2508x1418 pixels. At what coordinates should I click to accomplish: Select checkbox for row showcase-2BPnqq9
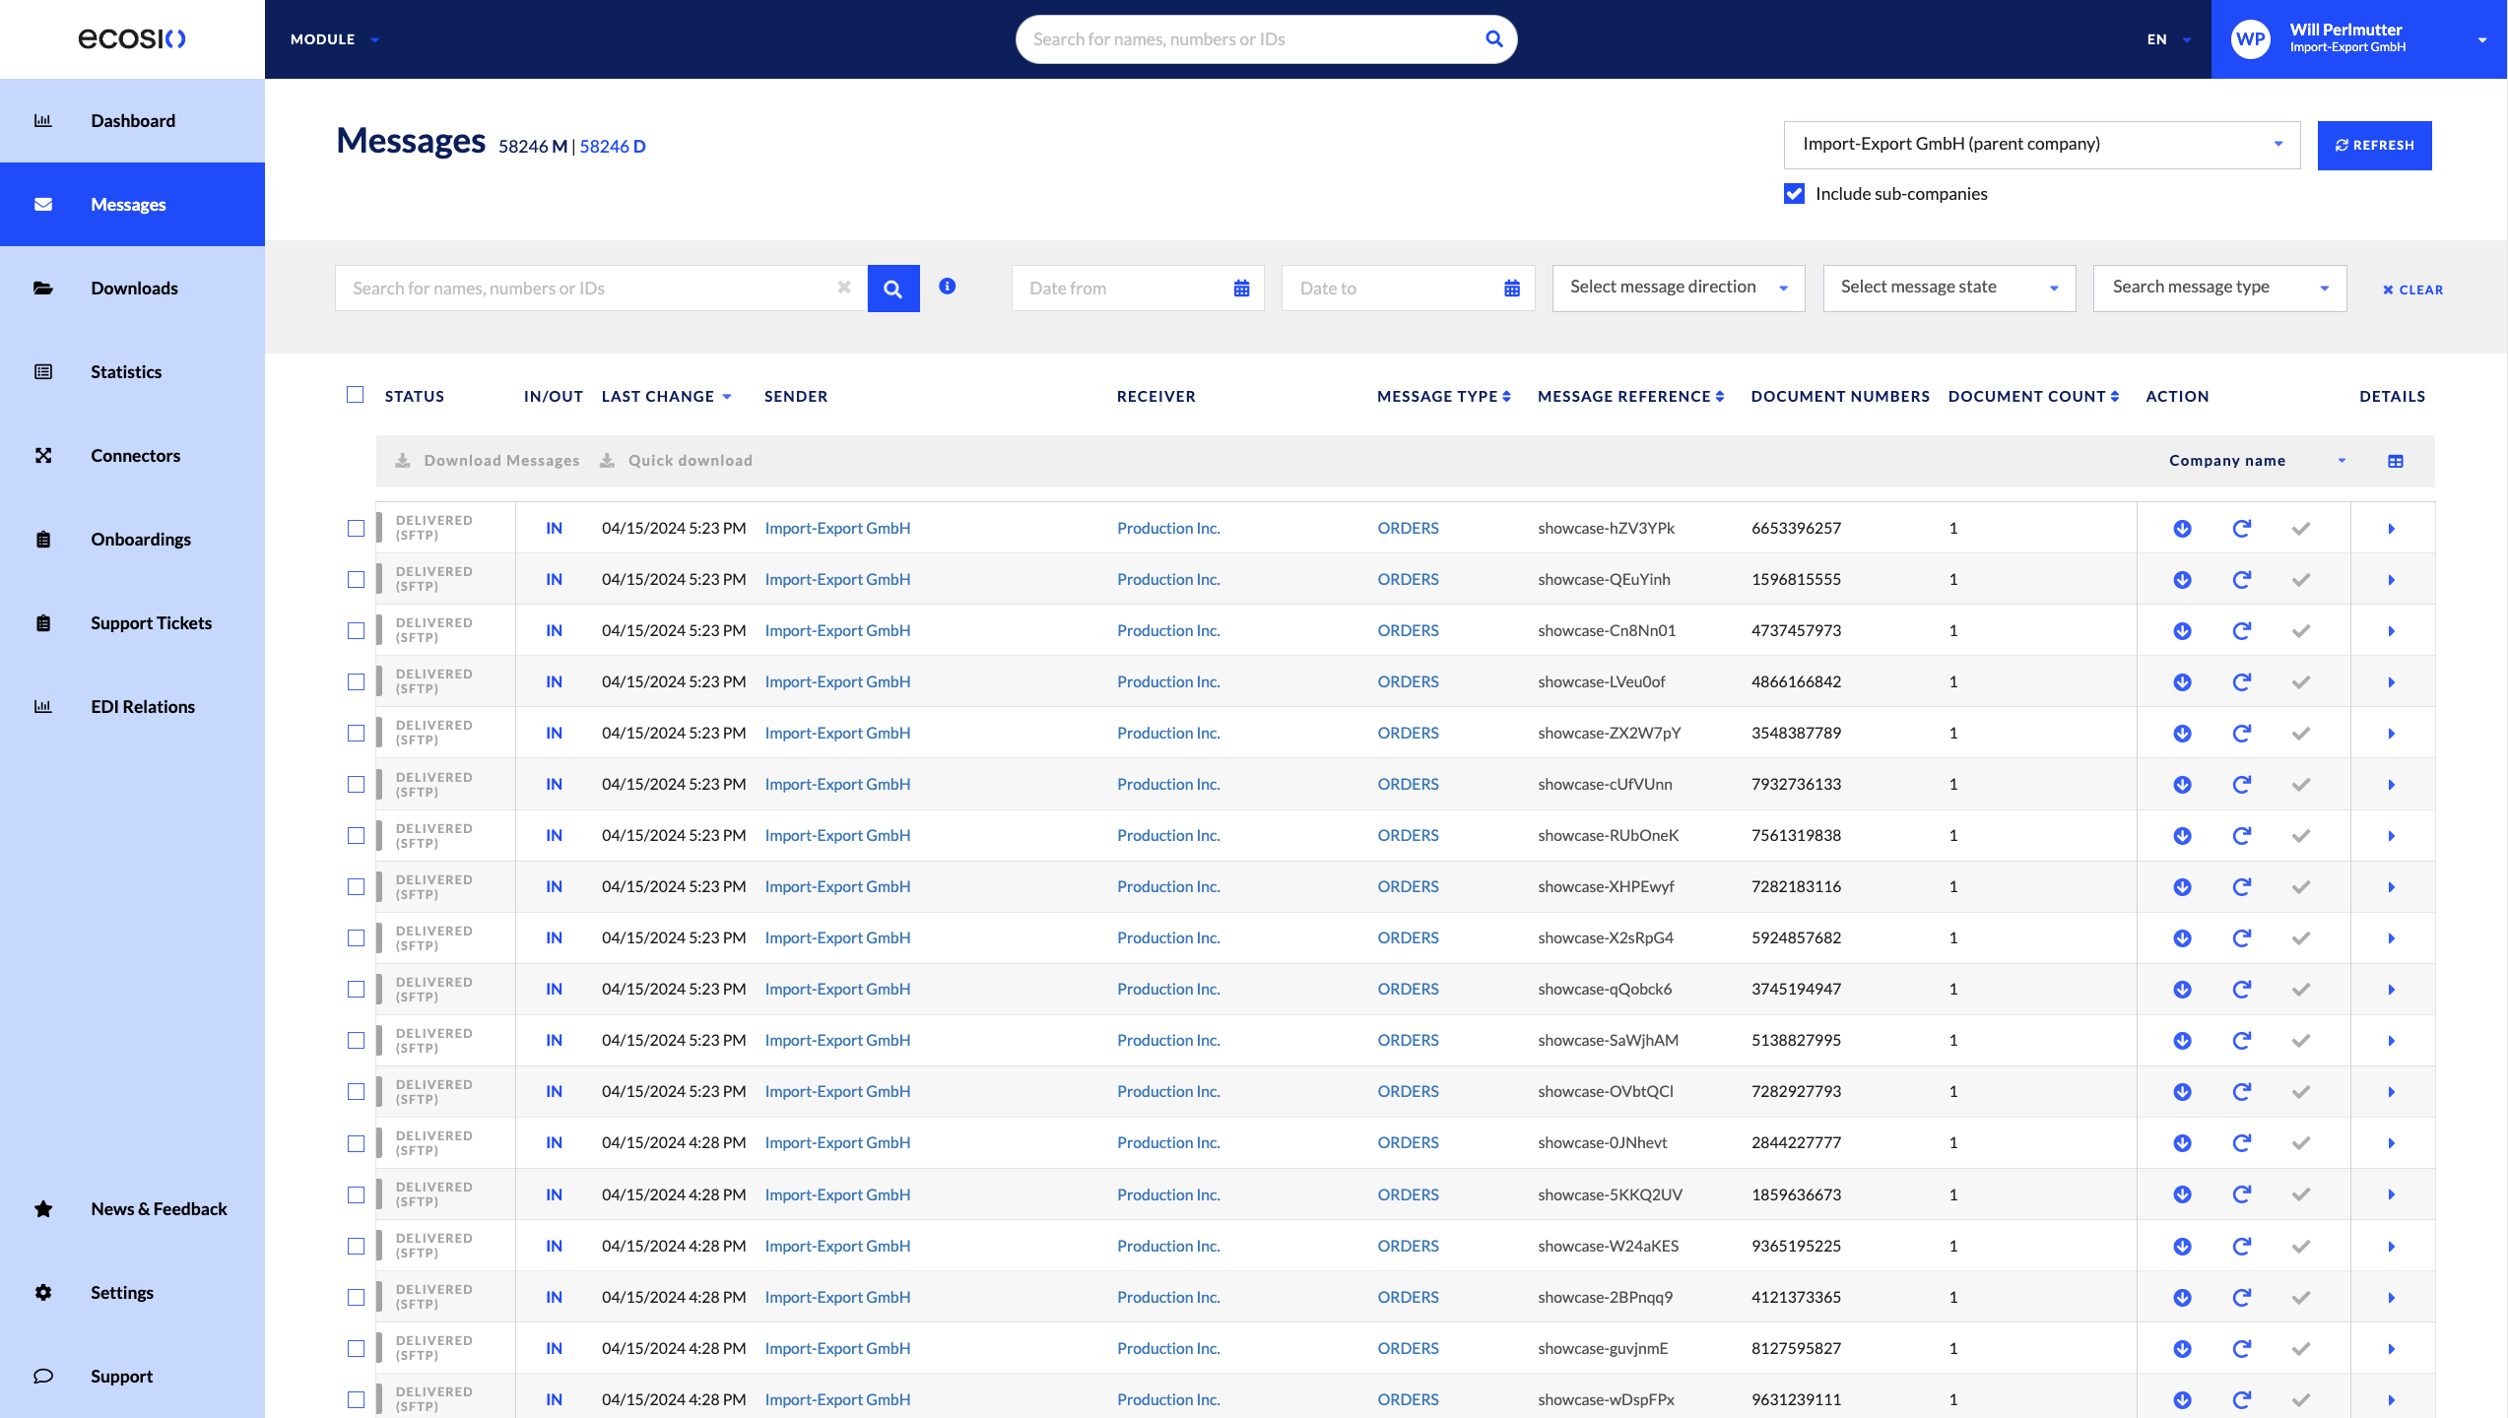click(x=356, y=1297)
